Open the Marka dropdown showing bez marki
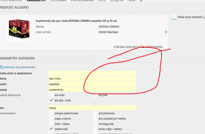 pos(92,79)
